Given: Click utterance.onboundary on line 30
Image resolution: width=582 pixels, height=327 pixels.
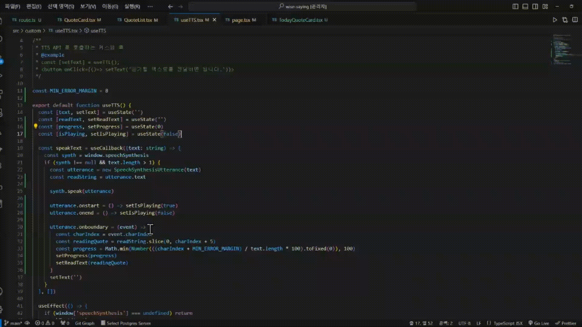Looking at the screenshot, I should pos(79,227).
